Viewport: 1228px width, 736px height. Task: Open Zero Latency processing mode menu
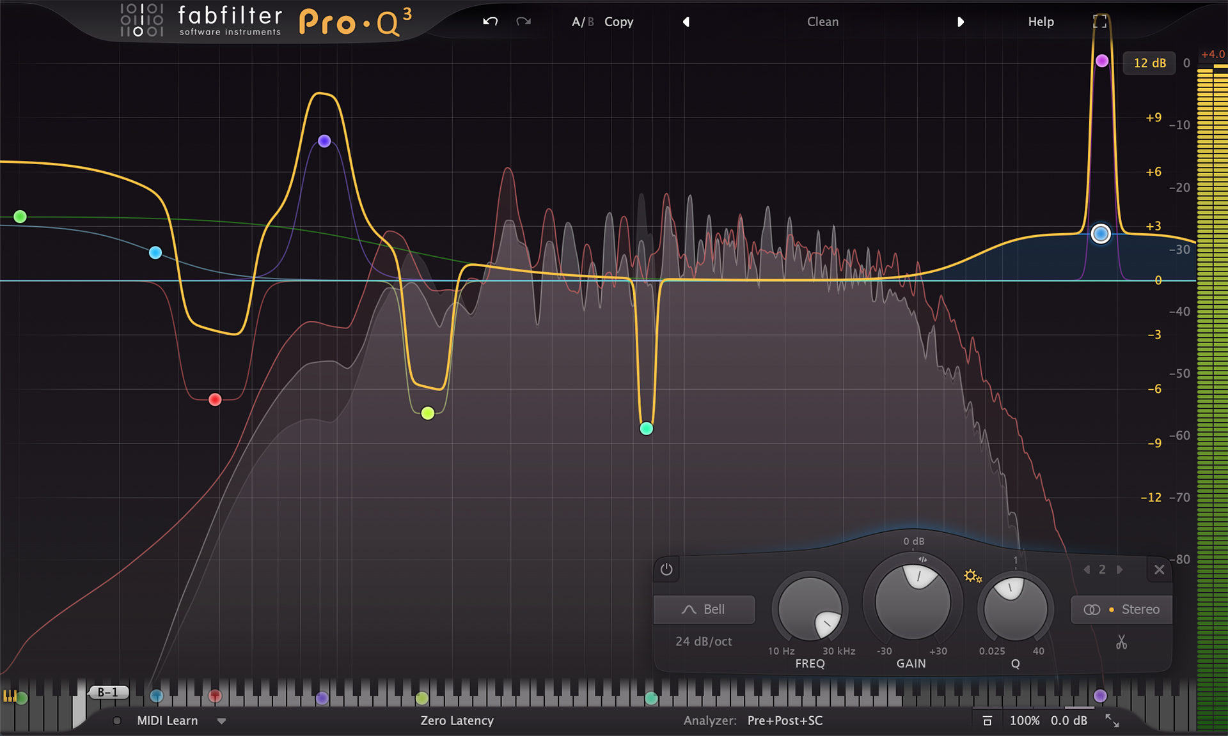(457, 721)
